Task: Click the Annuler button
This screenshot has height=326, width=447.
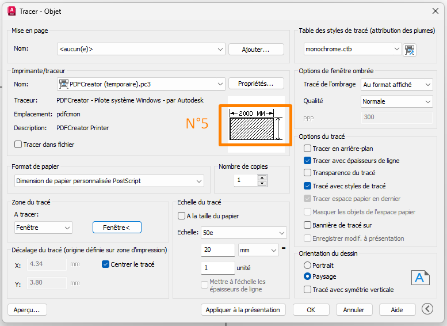Action: (x=354, y=310)
